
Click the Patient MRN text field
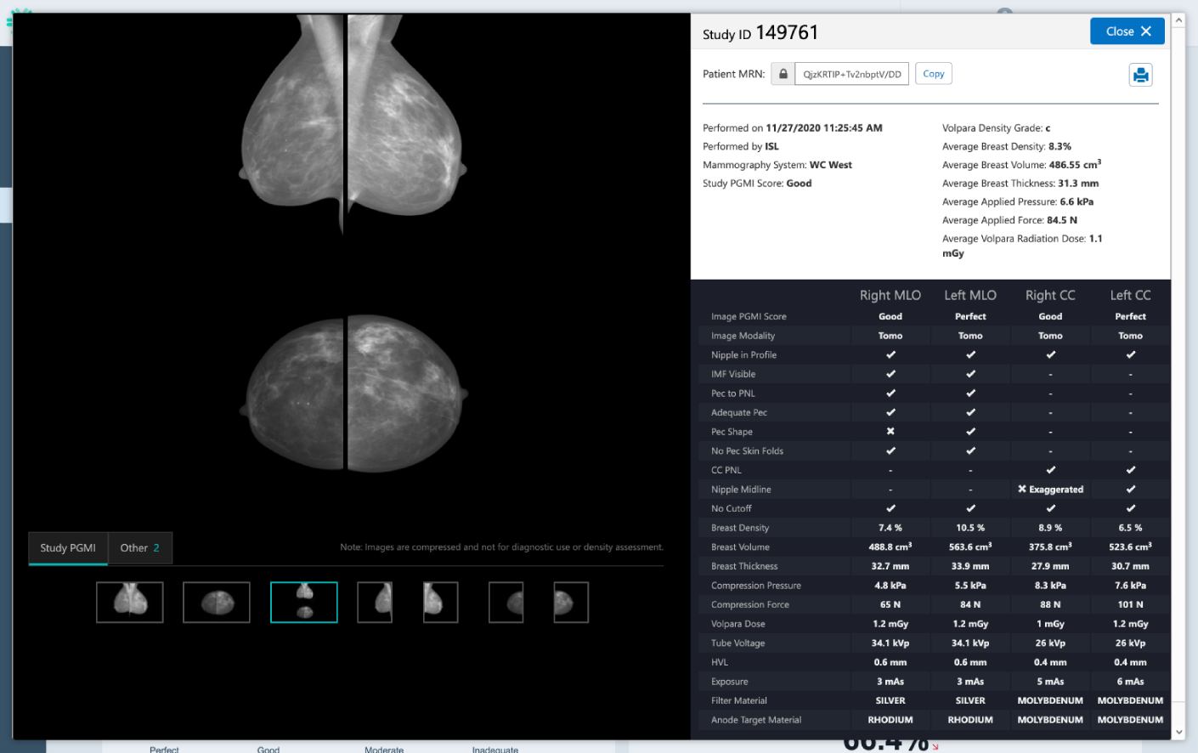(851, 74)
